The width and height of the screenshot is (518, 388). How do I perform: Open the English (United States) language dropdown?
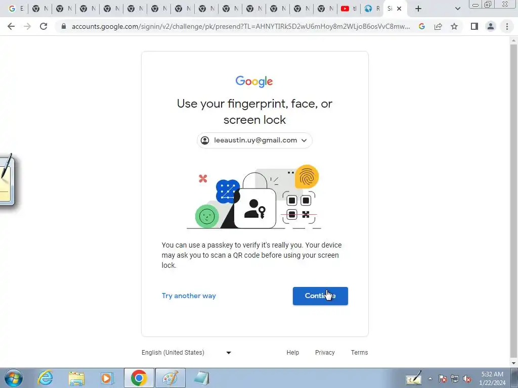(186, 352)
